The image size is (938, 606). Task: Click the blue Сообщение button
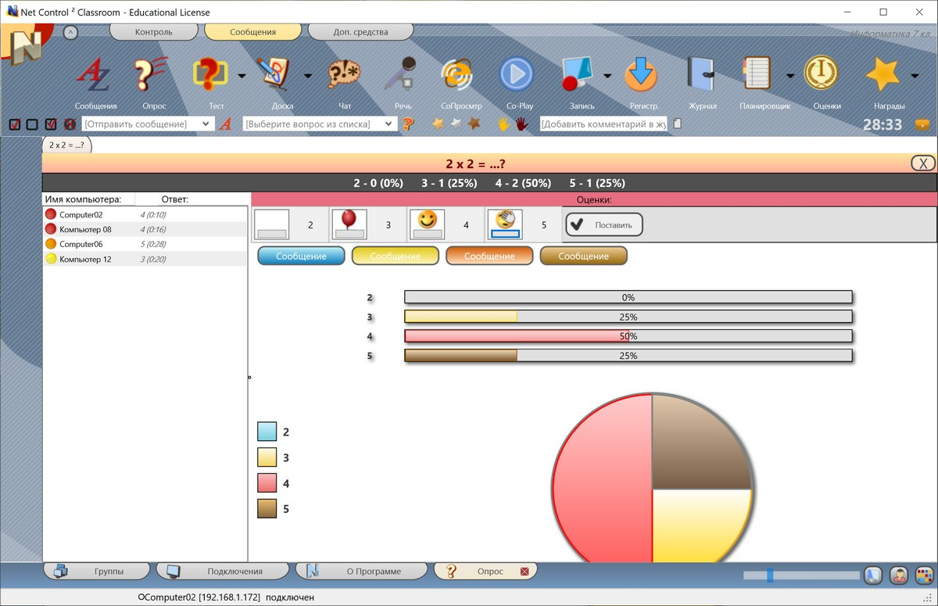click(x=301, y=256)
